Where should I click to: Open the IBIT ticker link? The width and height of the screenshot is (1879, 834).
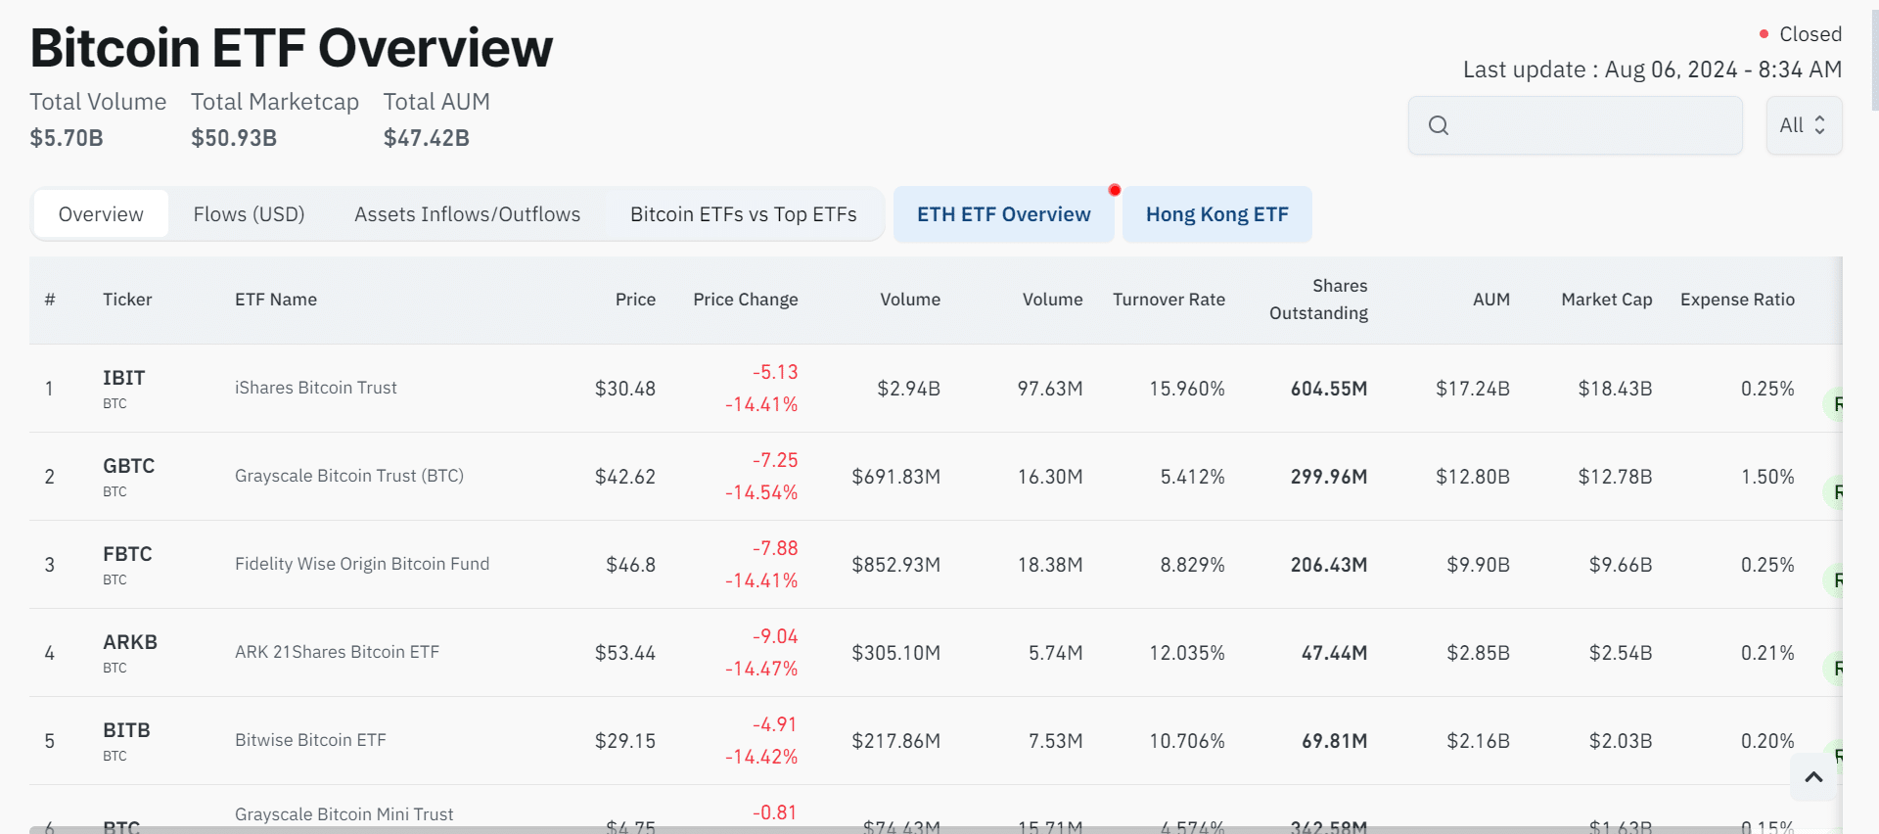(x=123, y=378)
